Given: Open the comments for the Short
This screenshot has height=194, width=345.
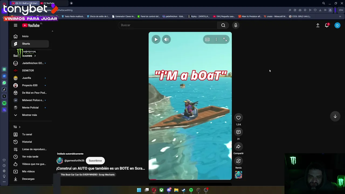Looking at the screenshot, I should [238, 132].
